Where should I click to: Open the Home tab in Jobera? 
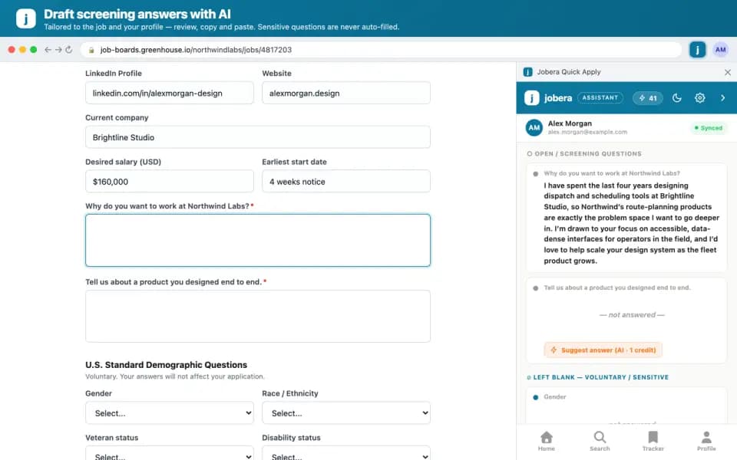click(546, 441)
